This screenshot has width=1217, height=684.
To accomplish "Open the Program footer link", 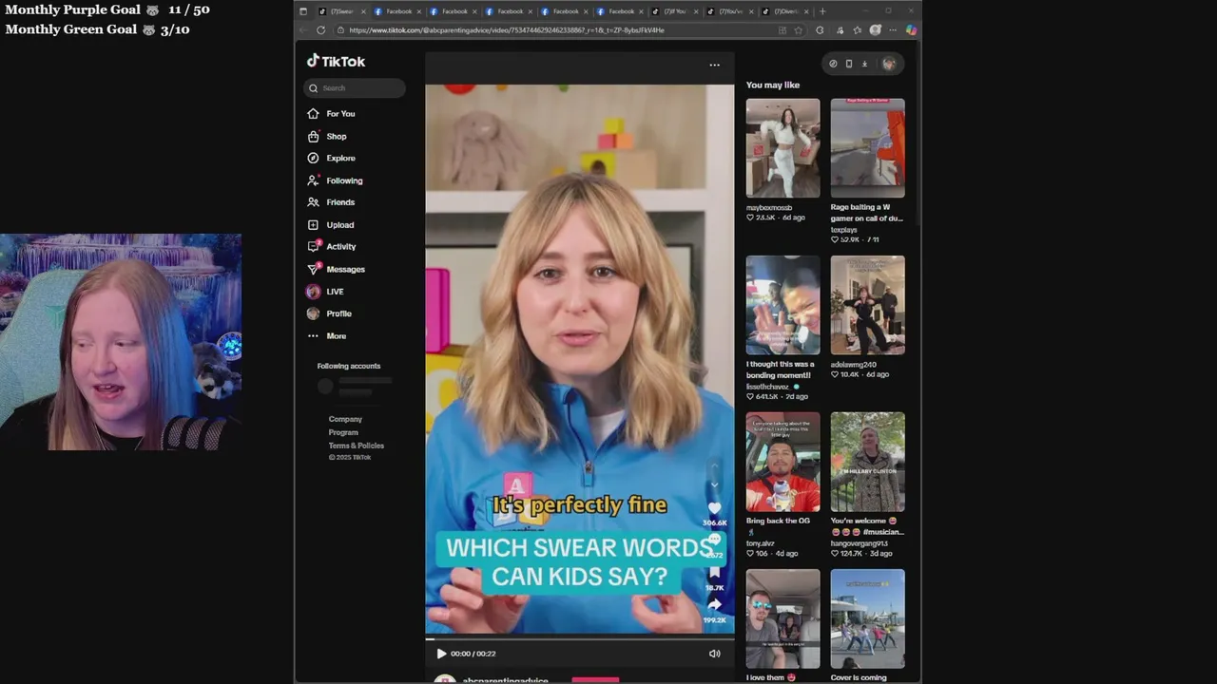I will click(x=343, y=432).
